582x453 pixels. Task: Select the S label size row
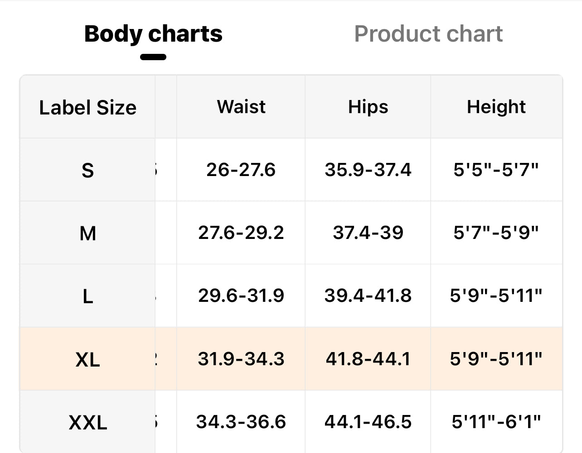[x=87, y=170]
